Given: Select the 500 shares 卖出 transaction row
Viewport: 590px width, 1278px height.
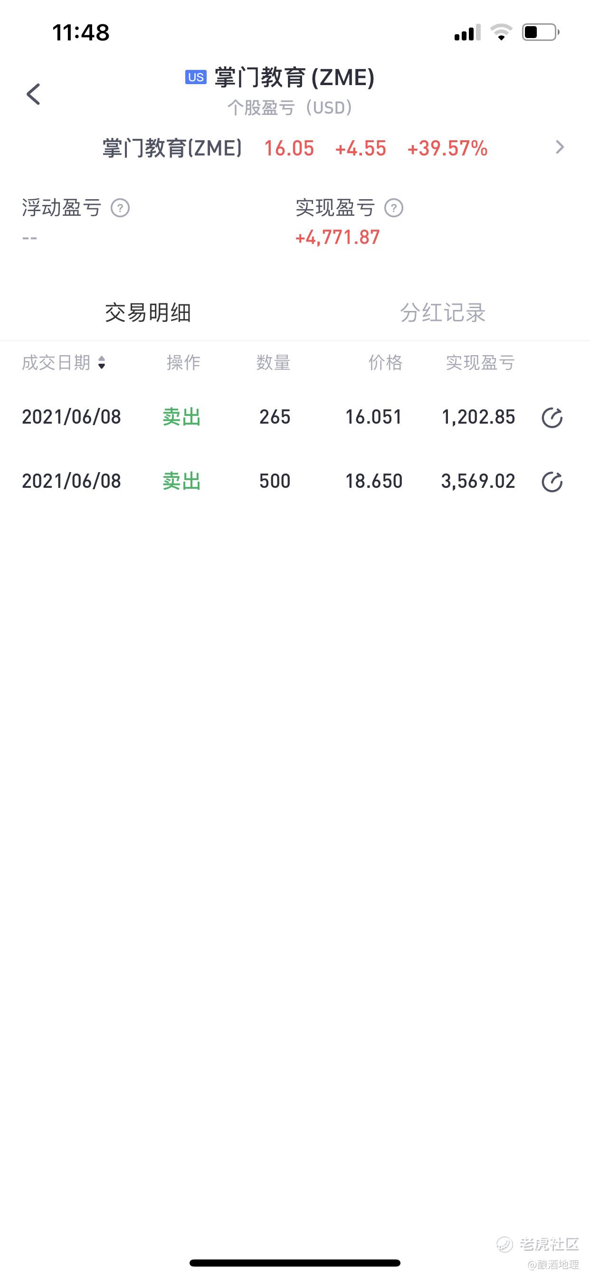Looking at the screenshot, I should 295,481.
